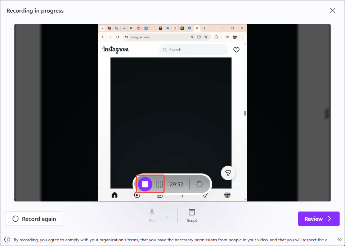345x246 pixels.
Task: Restart the recording with the circular arrow
Action: tap(199, 184)
